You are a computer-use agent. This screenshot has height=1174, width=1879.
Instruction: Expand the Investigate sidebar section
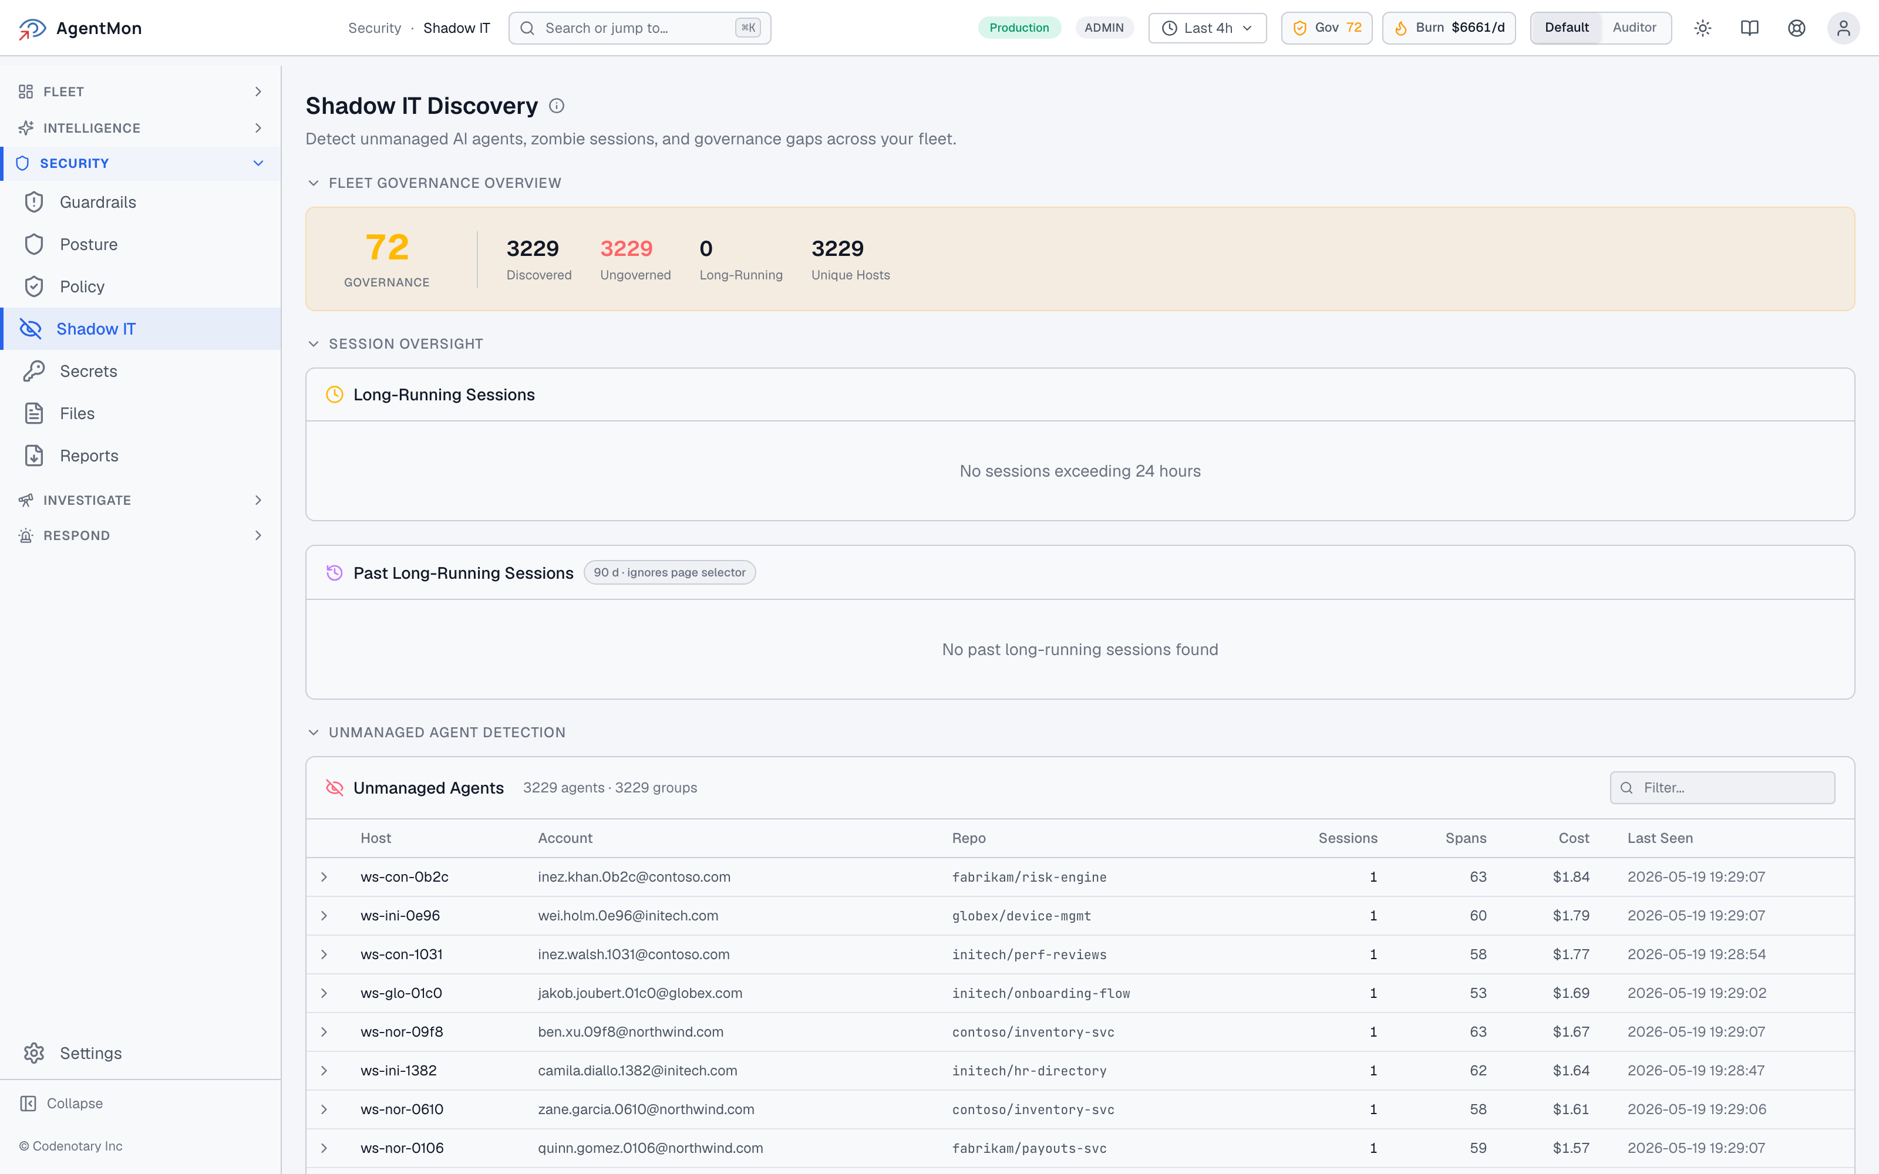pyautogui.click(x=140, y=500)
